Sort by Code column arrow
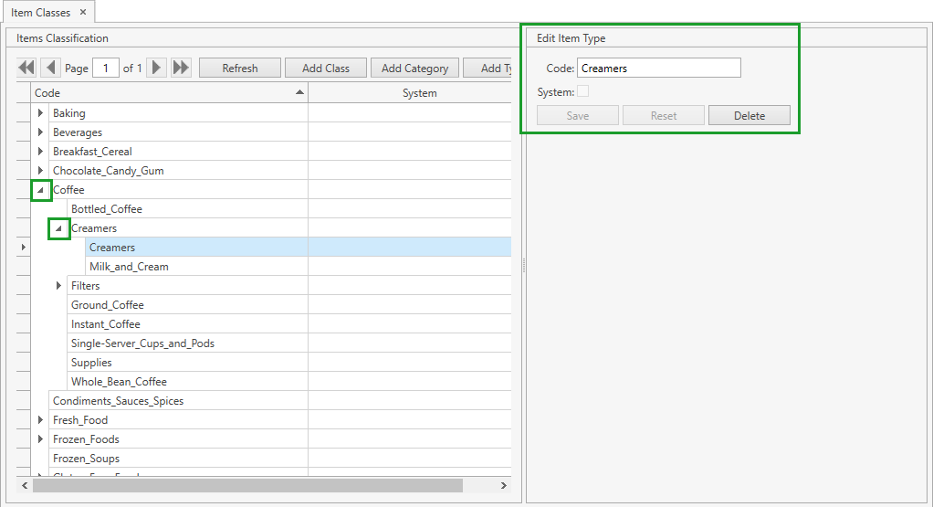The width and height of the screenshot is (933, 507). point(299,93)
